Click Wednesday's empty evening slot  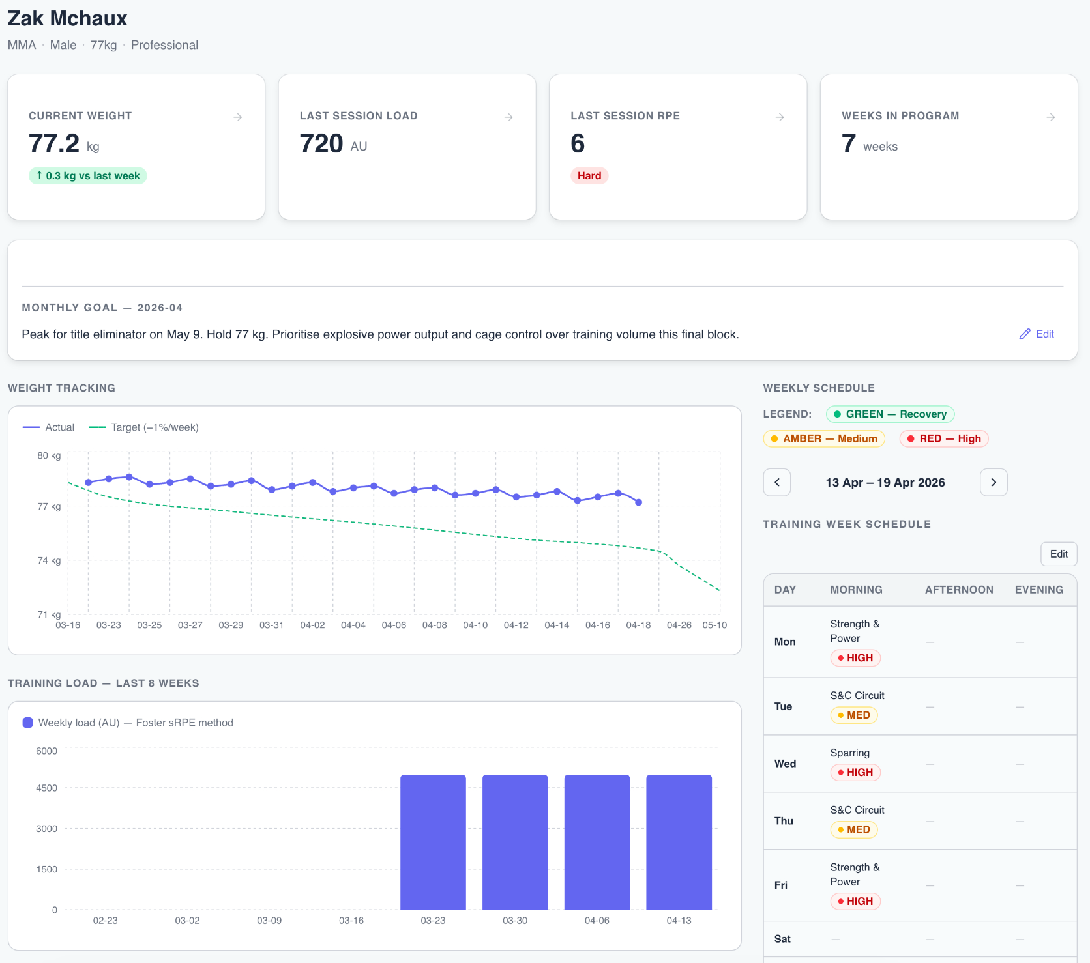coord(1020,764)
